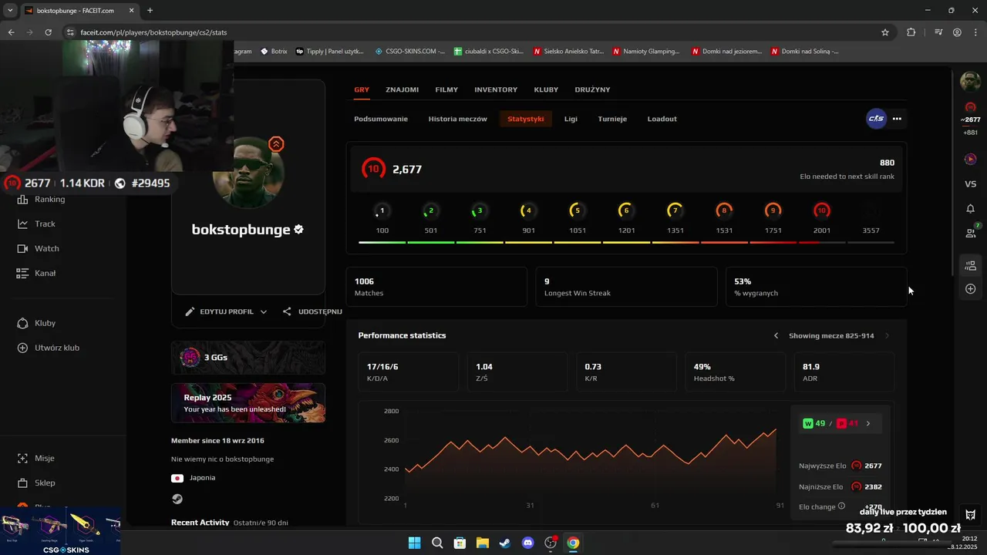This screenshot has width=987, height=555.
Task: Click the Elo change info icon
Action: 841,506
